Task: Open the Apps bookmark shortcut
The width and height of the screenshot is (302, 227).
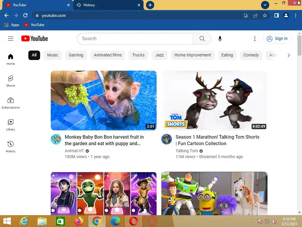Action: point(12,25)
